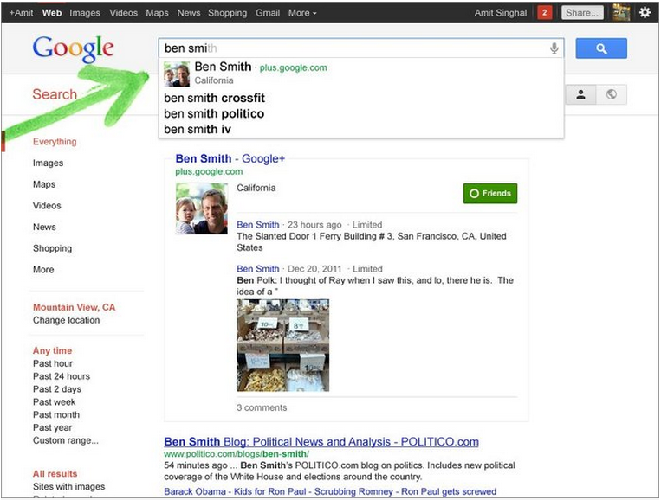Click the circle icon on the Friends button
This screenshot has height=500, width=661.
coord(474,194)
